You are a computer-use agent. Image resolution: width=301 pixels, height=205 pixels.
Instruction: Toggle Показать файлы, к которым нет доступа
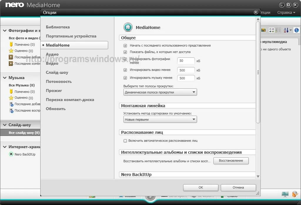125,52
